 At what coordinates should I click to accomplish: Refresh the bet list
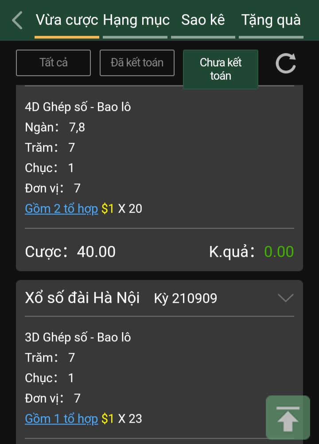coord(285,64)
